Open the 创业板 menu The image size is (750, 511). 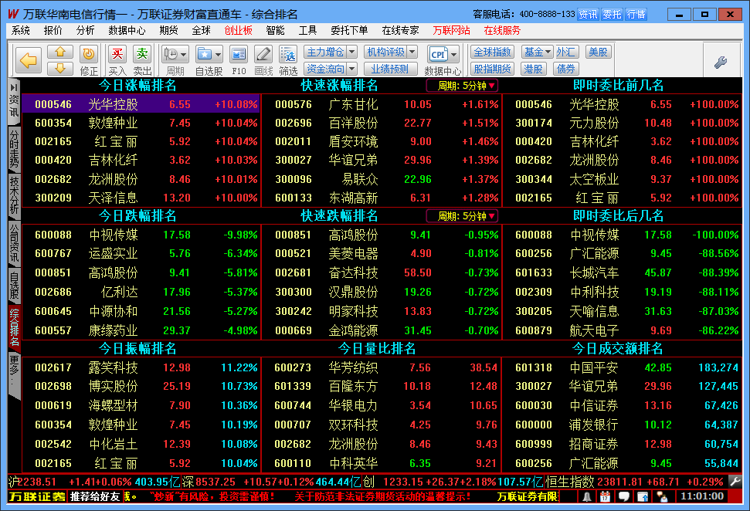pyautogui.click(x=238, y=31)
